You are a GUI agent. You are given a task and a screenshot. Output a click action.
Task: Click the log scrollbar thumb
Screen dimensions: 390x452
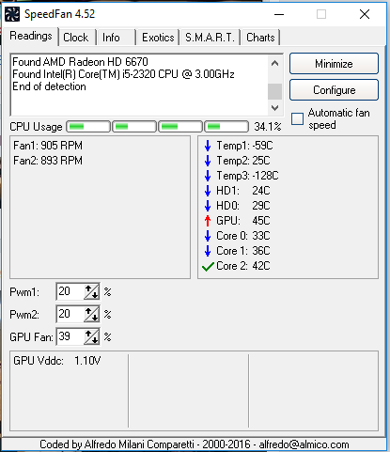tap(275, 92)
